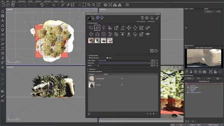Viewport: 224px width, 126px height.
Task: Open the Atmosphere menu
Action: [22, 1]
